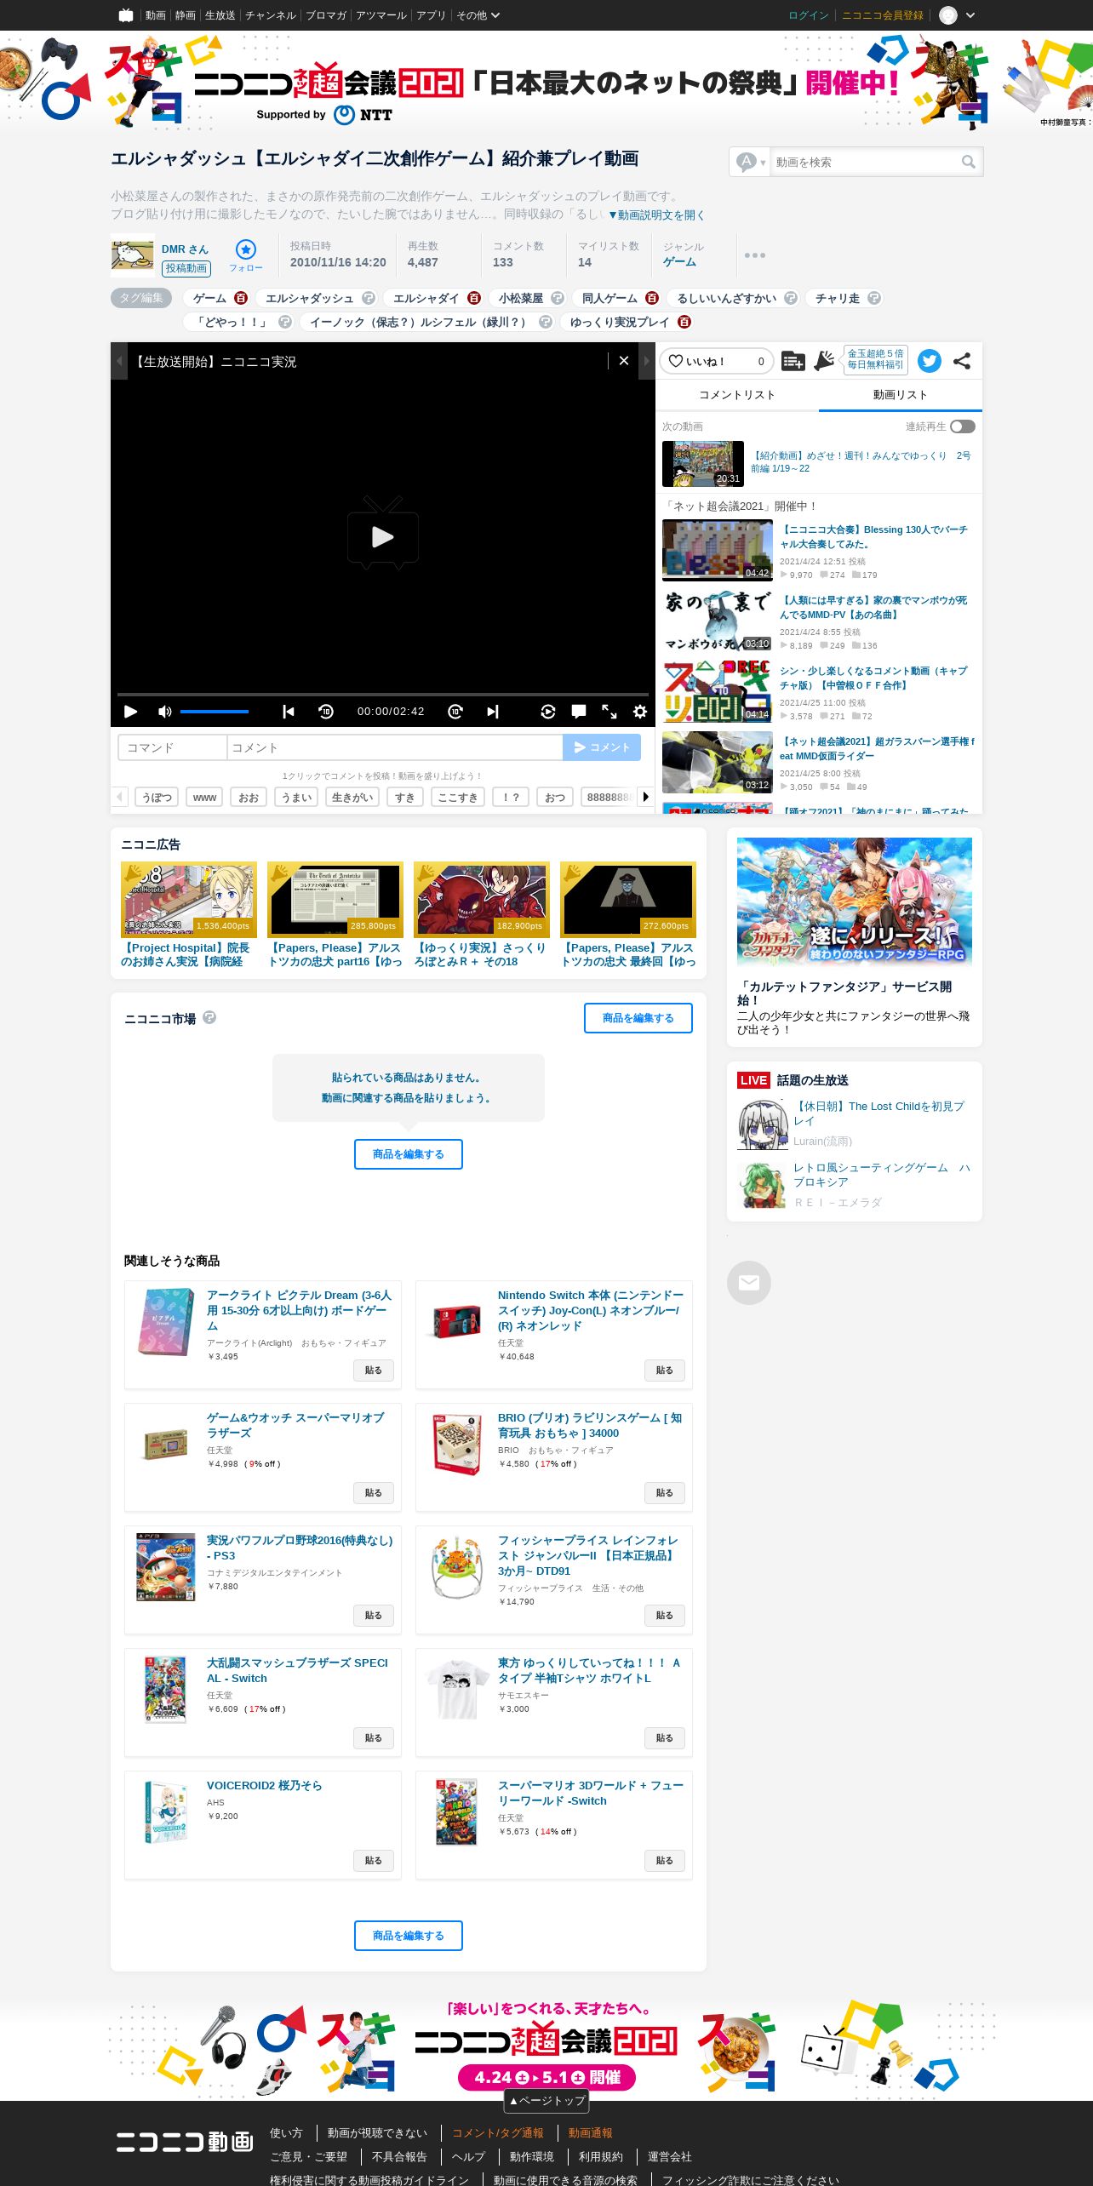Viewport: 1093px width, 2186px height.
Task: Post quick comment うぽつ
Action: click(x=157, y=797)
